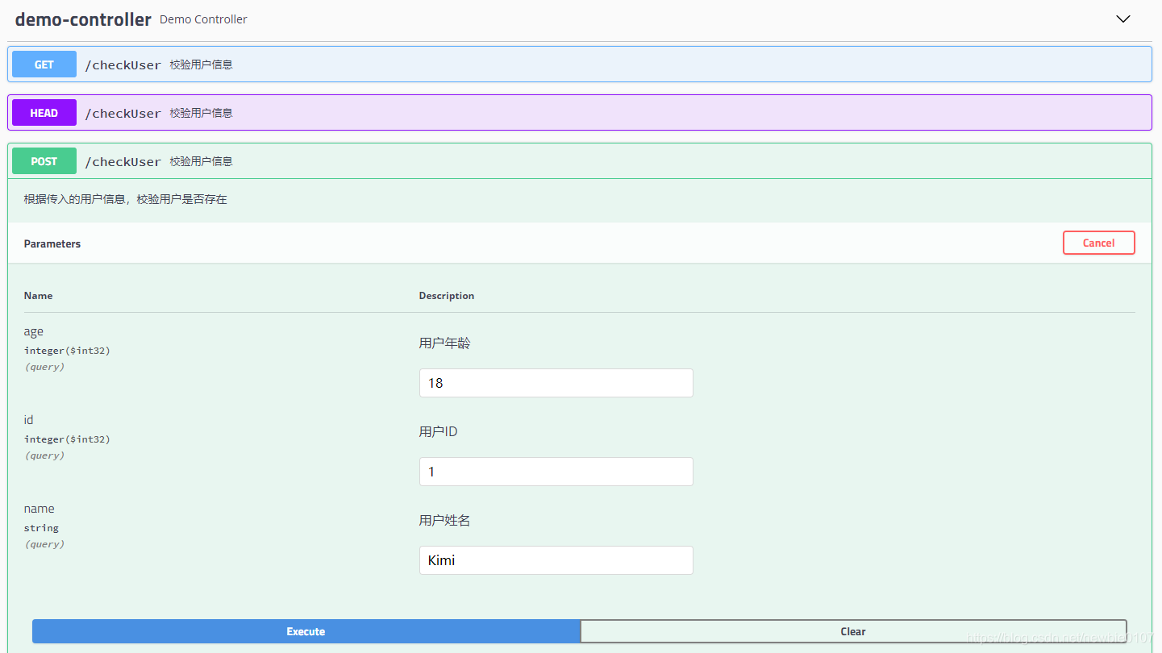Screen dimensions: 1162x653
Task: Select the '用户ID' description text
Action: 439,432
